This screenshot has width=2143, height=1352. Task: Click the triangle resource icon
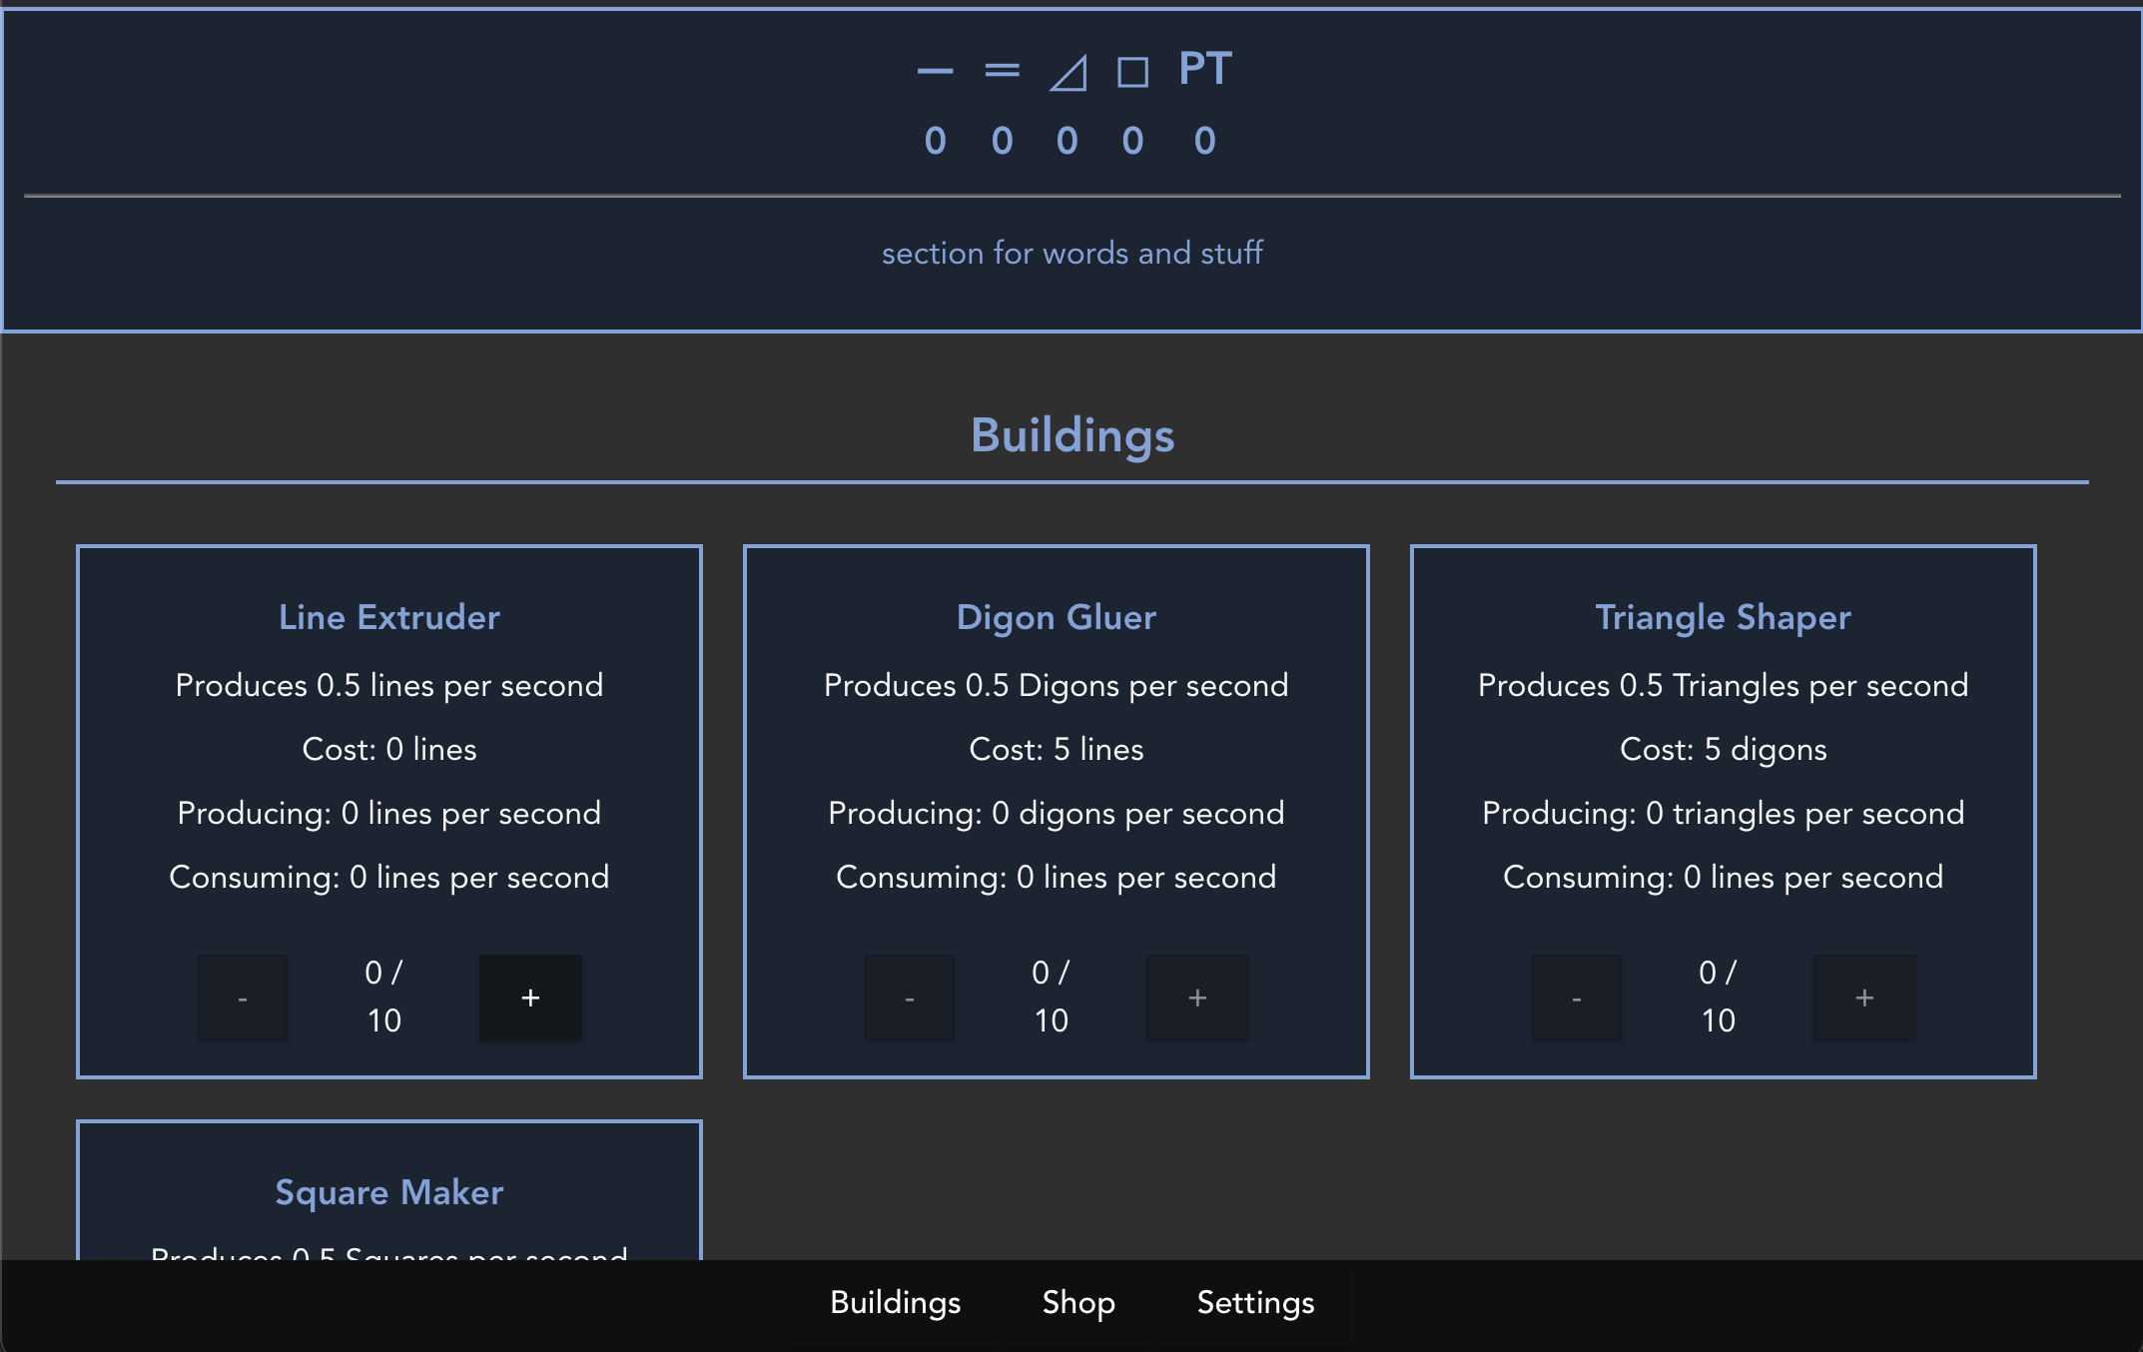pos(1068,72)
